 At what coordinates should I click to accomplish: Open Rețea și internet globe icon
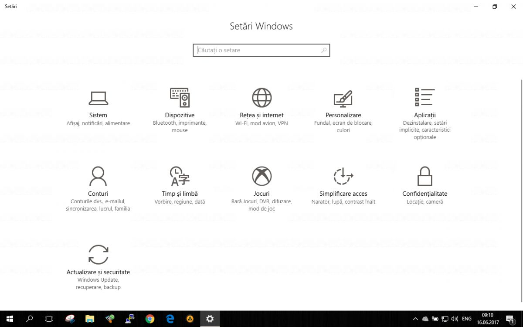[x=261, y=98]
